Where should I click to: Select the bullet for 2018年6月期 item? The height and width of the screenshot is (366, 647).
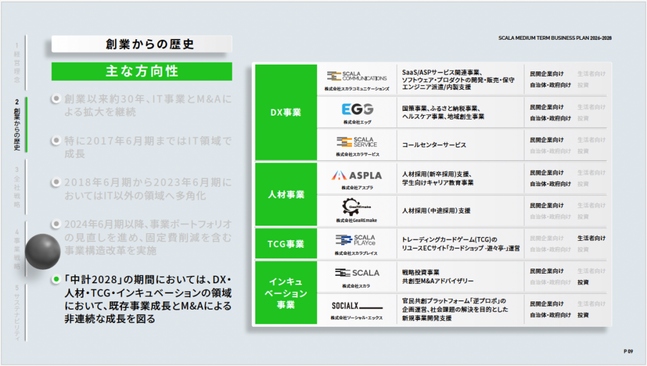coord(57,182)
